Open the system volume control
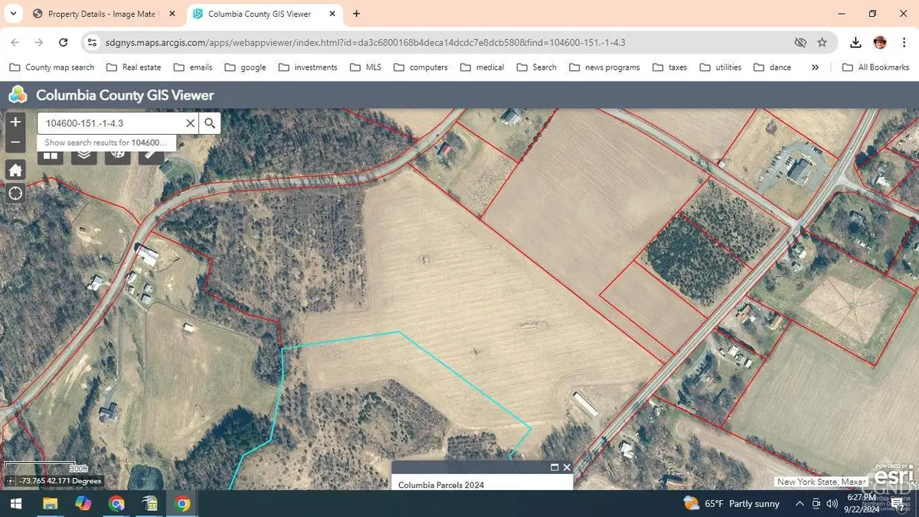 [x=832, y=503]
